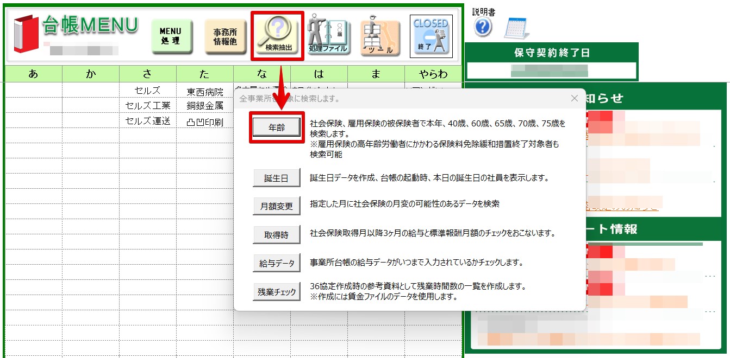730x358 pixels.
Task: Select the あ column header
Action: coord(34,74)
